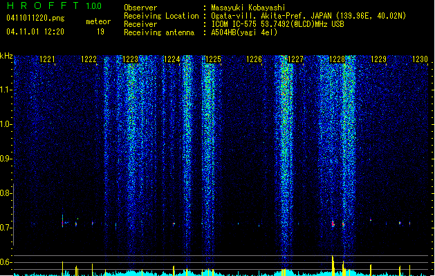Click the 1227 time marker
This screenshot has height=276, width=435.
[x=296, y=59]
